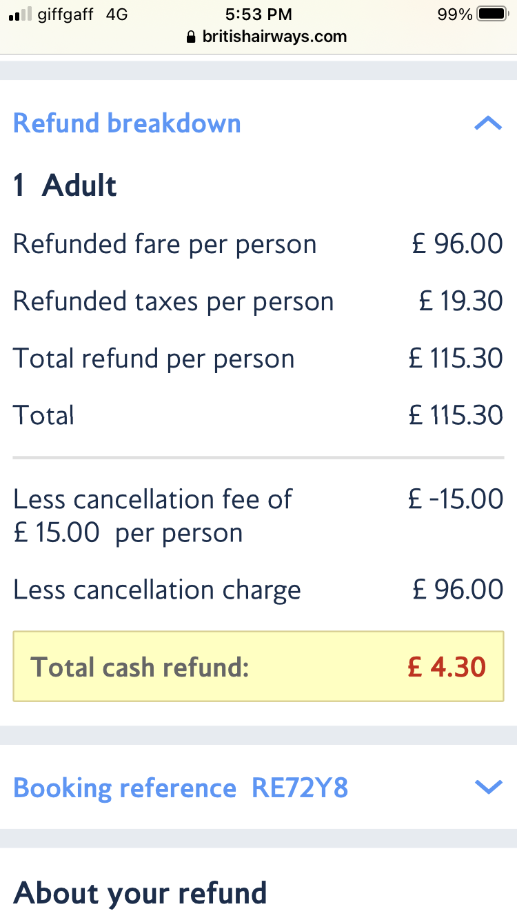Screen dimensions: 517x920
Task: Tap the £ -15.00 cancellation fee amount
Action: click(x=456, y=499)
